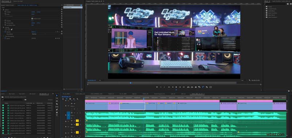The image size is (292, 138).
Task: Create an ellipse mask under Opacity
Action: (x=6, y=29)
